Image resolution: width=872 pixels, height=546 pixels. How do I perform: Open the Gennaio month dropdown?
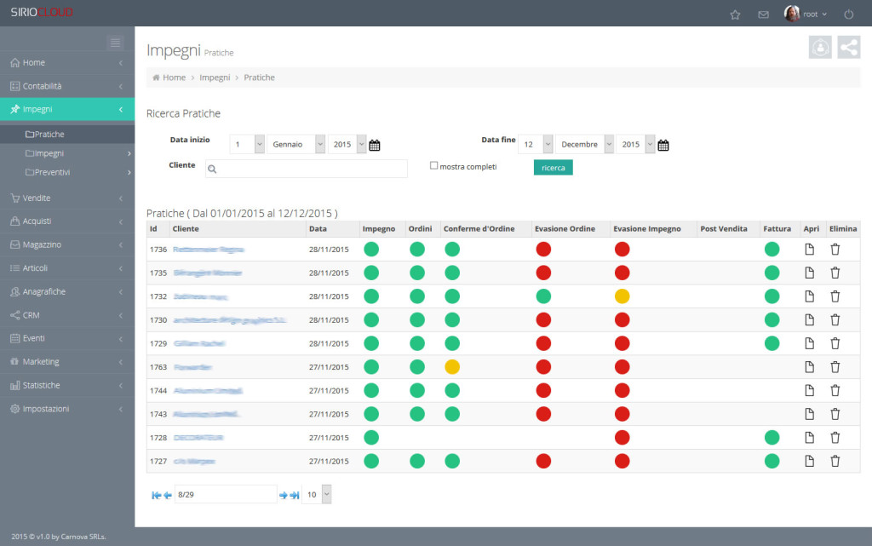pos(295,144)
